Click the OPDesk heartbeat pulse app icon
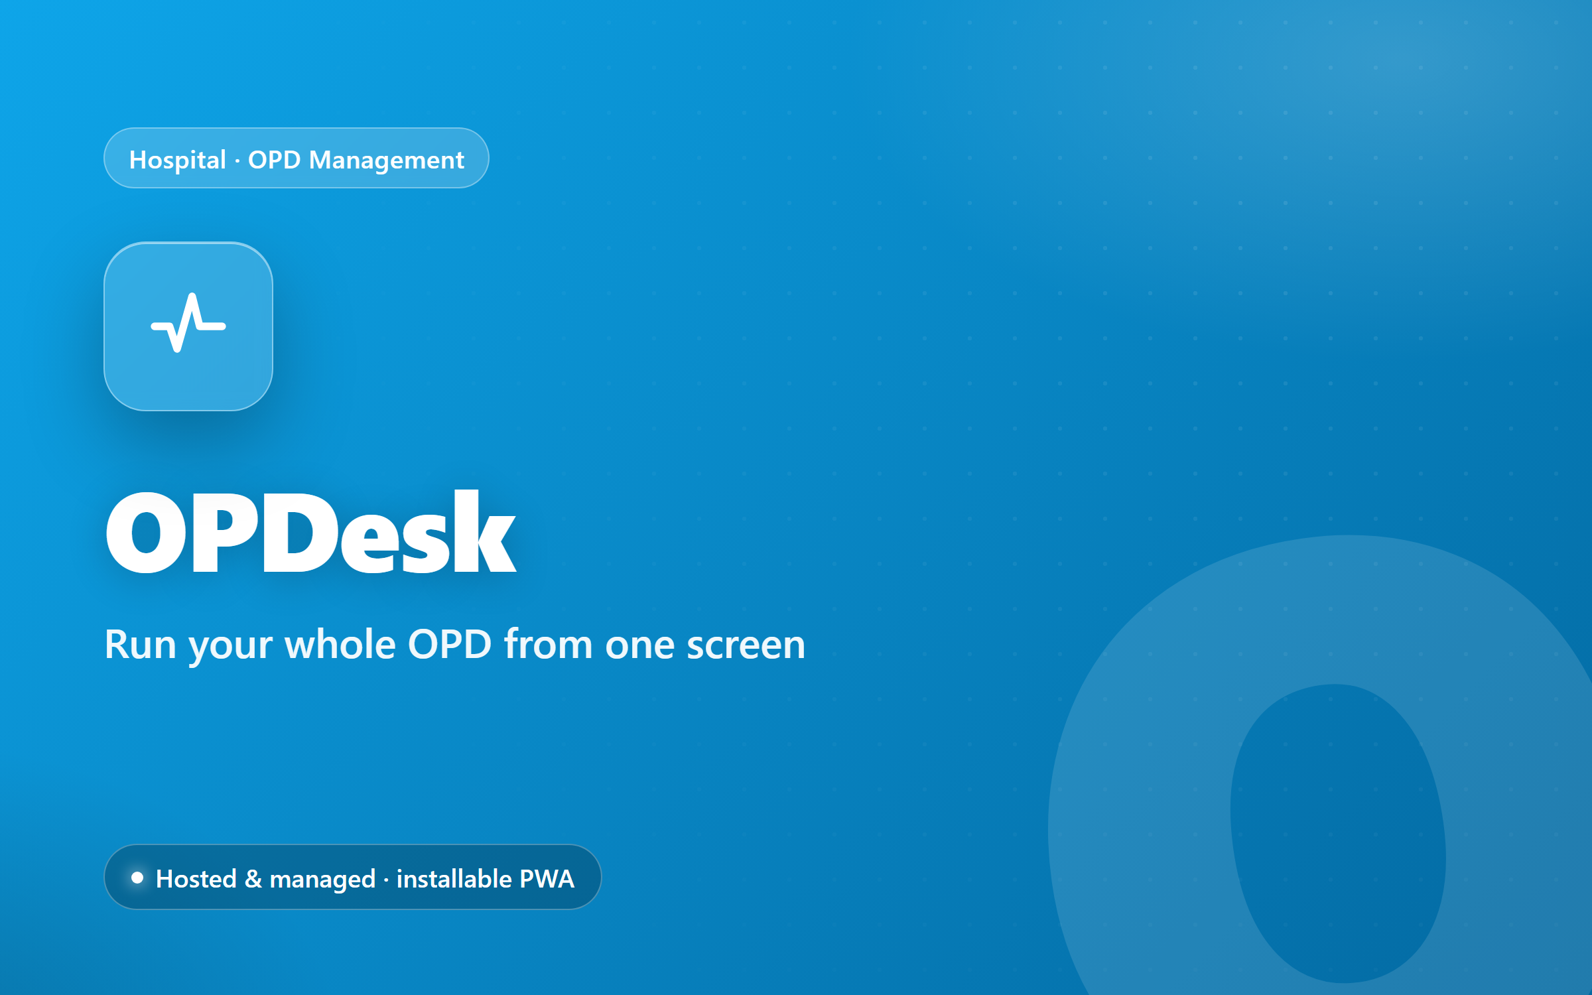The image size is (1592, 995). [x=188, y=326]
